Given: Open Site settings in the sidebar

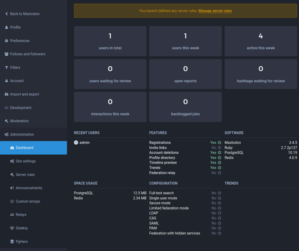Looking at the screenshot, I should tap(26, 161).
